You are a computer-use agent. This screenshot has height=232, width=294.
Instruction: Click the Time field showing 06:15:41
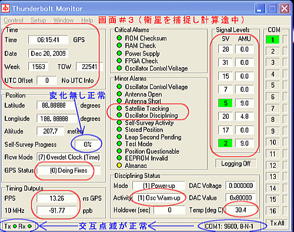pyautogui.click(x=48, y=40)
